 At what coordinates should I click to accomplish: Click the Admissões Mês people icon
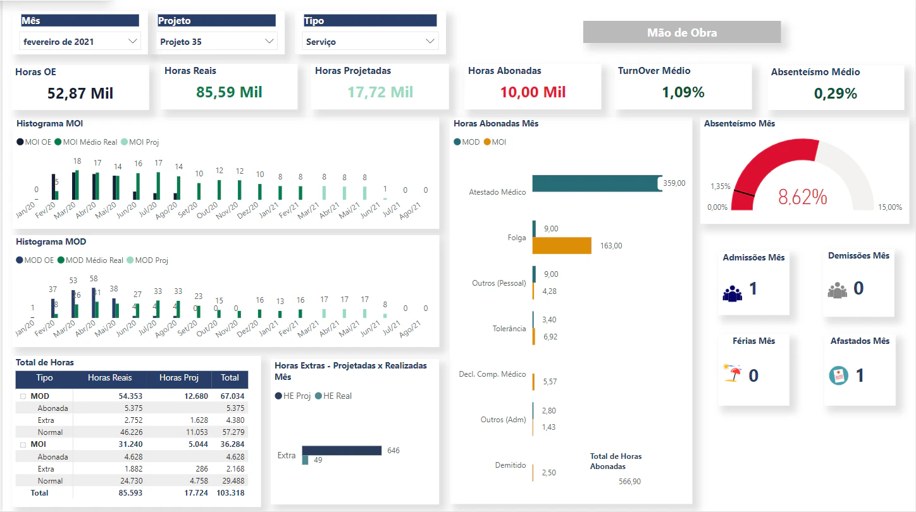click(x=732, y=293)
